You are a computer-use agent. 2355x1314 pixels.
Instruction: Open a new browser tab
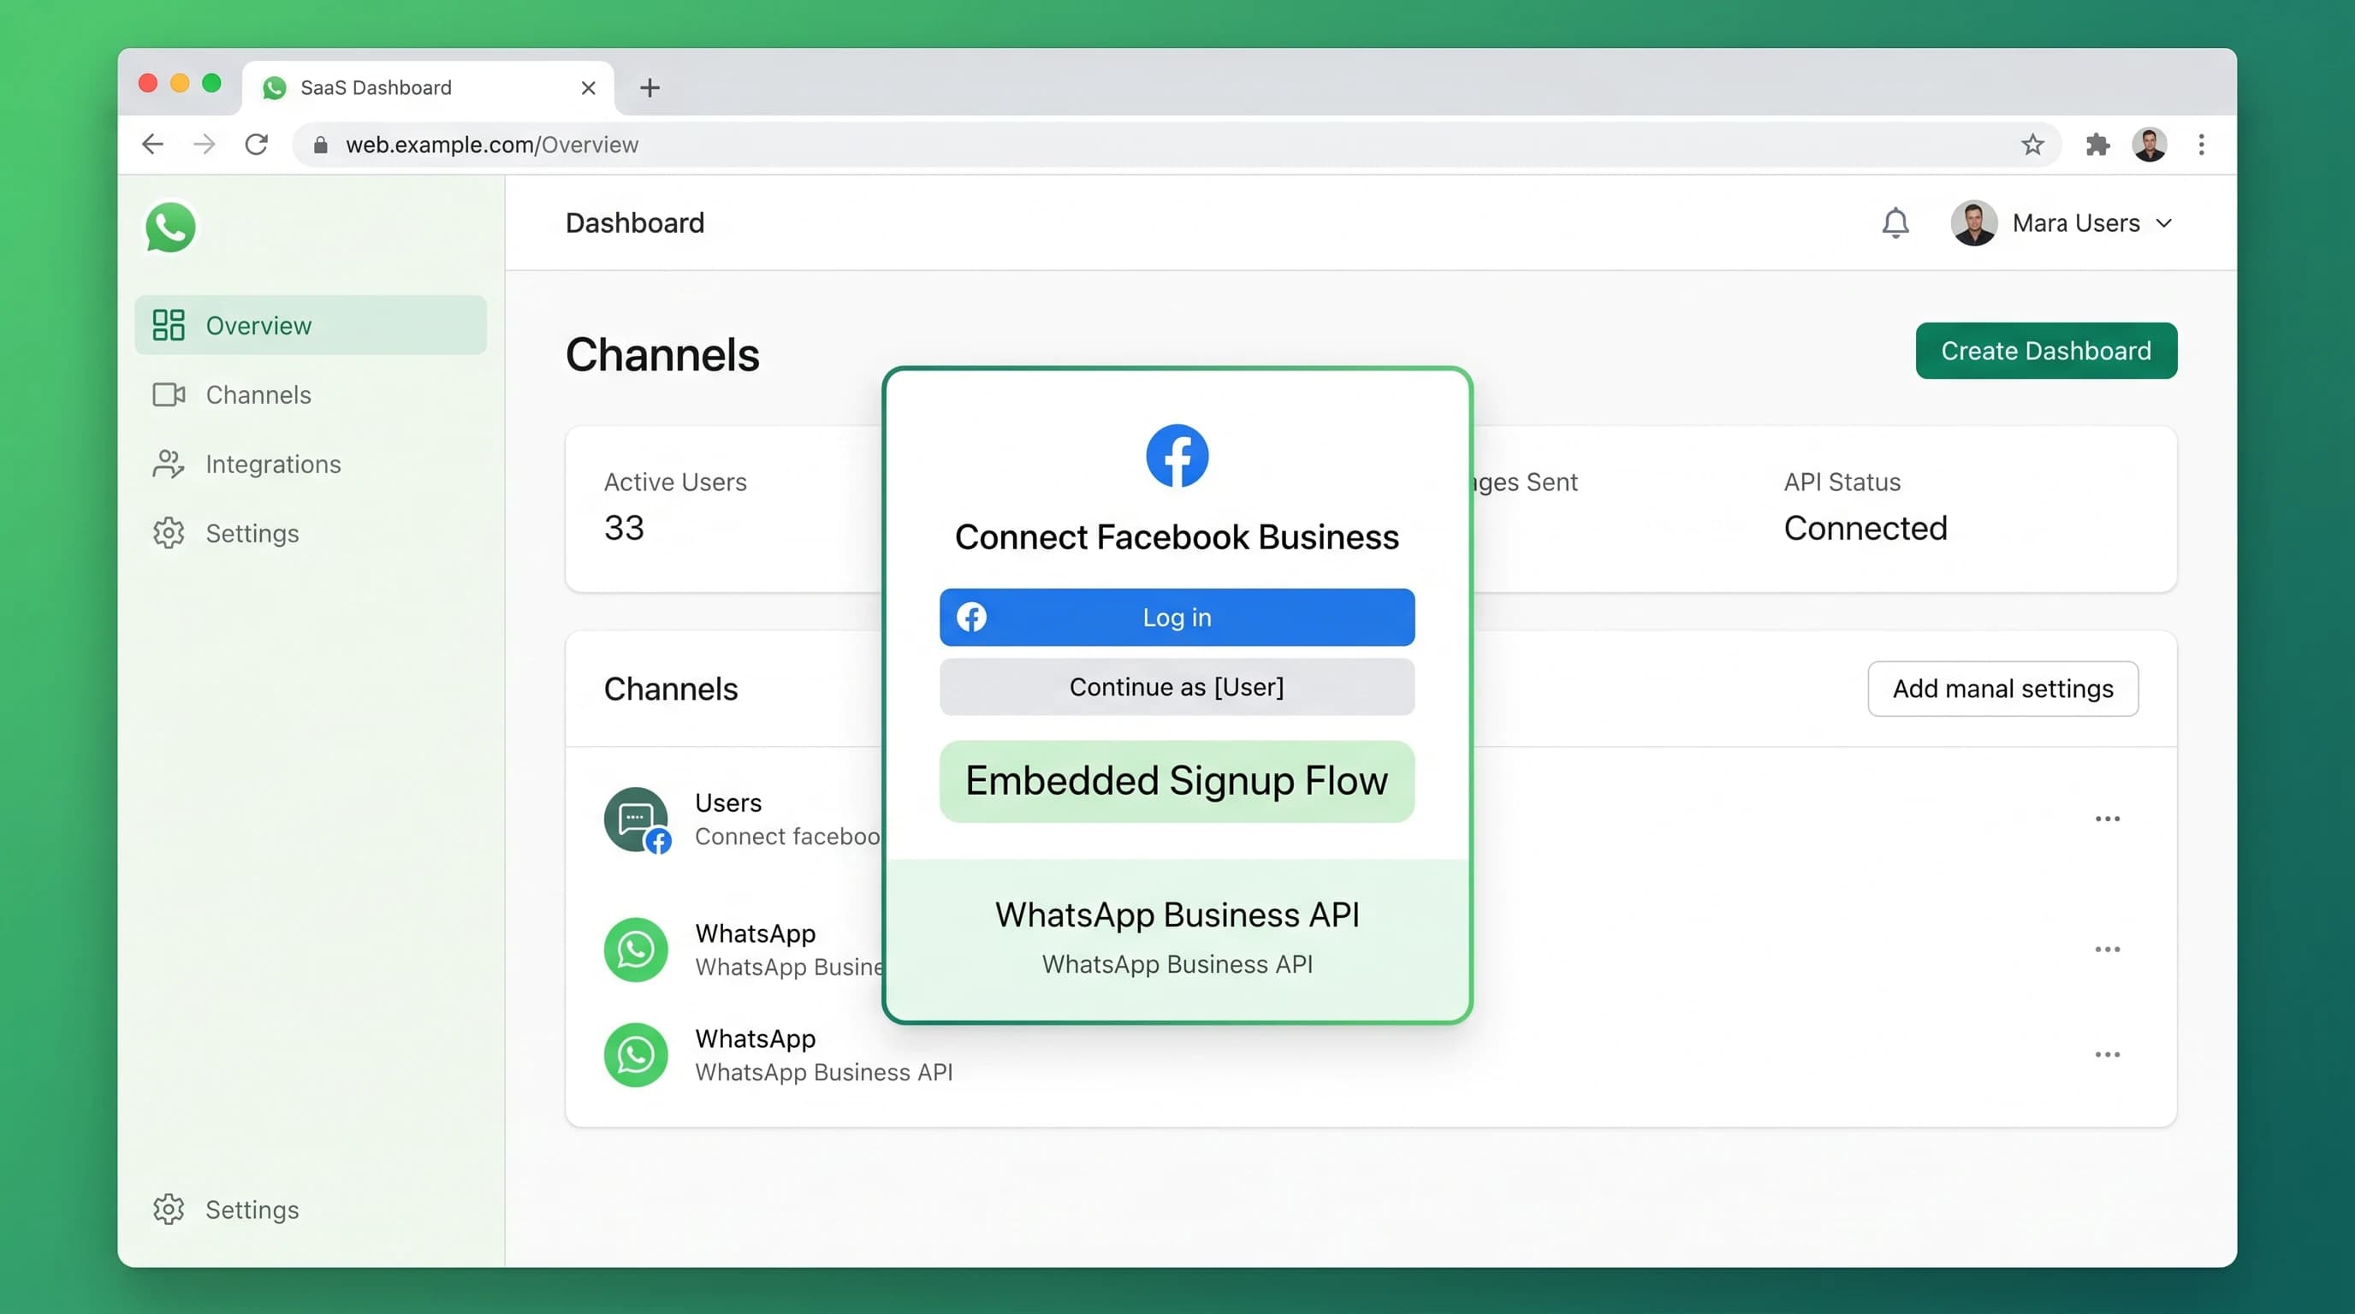(x=650, y=88)
